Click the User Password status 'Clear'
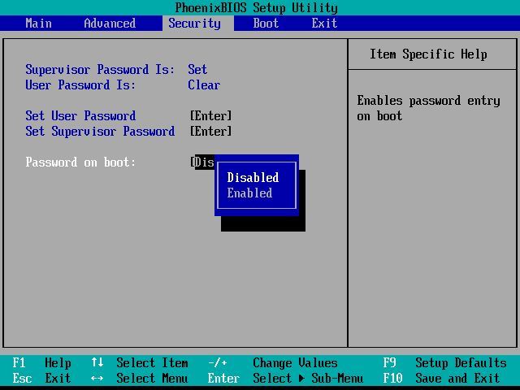Image resolution: width=520 pixels, height=390 pixels. click(204, 84)
